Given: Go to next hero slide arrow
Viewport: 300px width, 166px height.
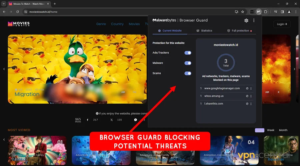Looking at the screenshot, I should (x=294, y=69).
